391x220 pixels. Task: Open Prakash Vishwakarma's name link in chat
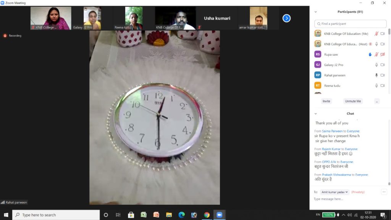click(336, 175)
